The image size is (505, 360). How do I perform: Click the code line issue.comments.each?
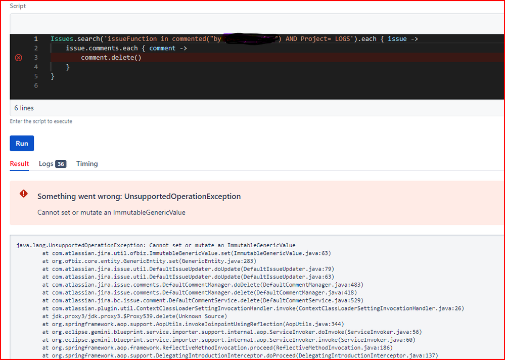coord(126,49)
